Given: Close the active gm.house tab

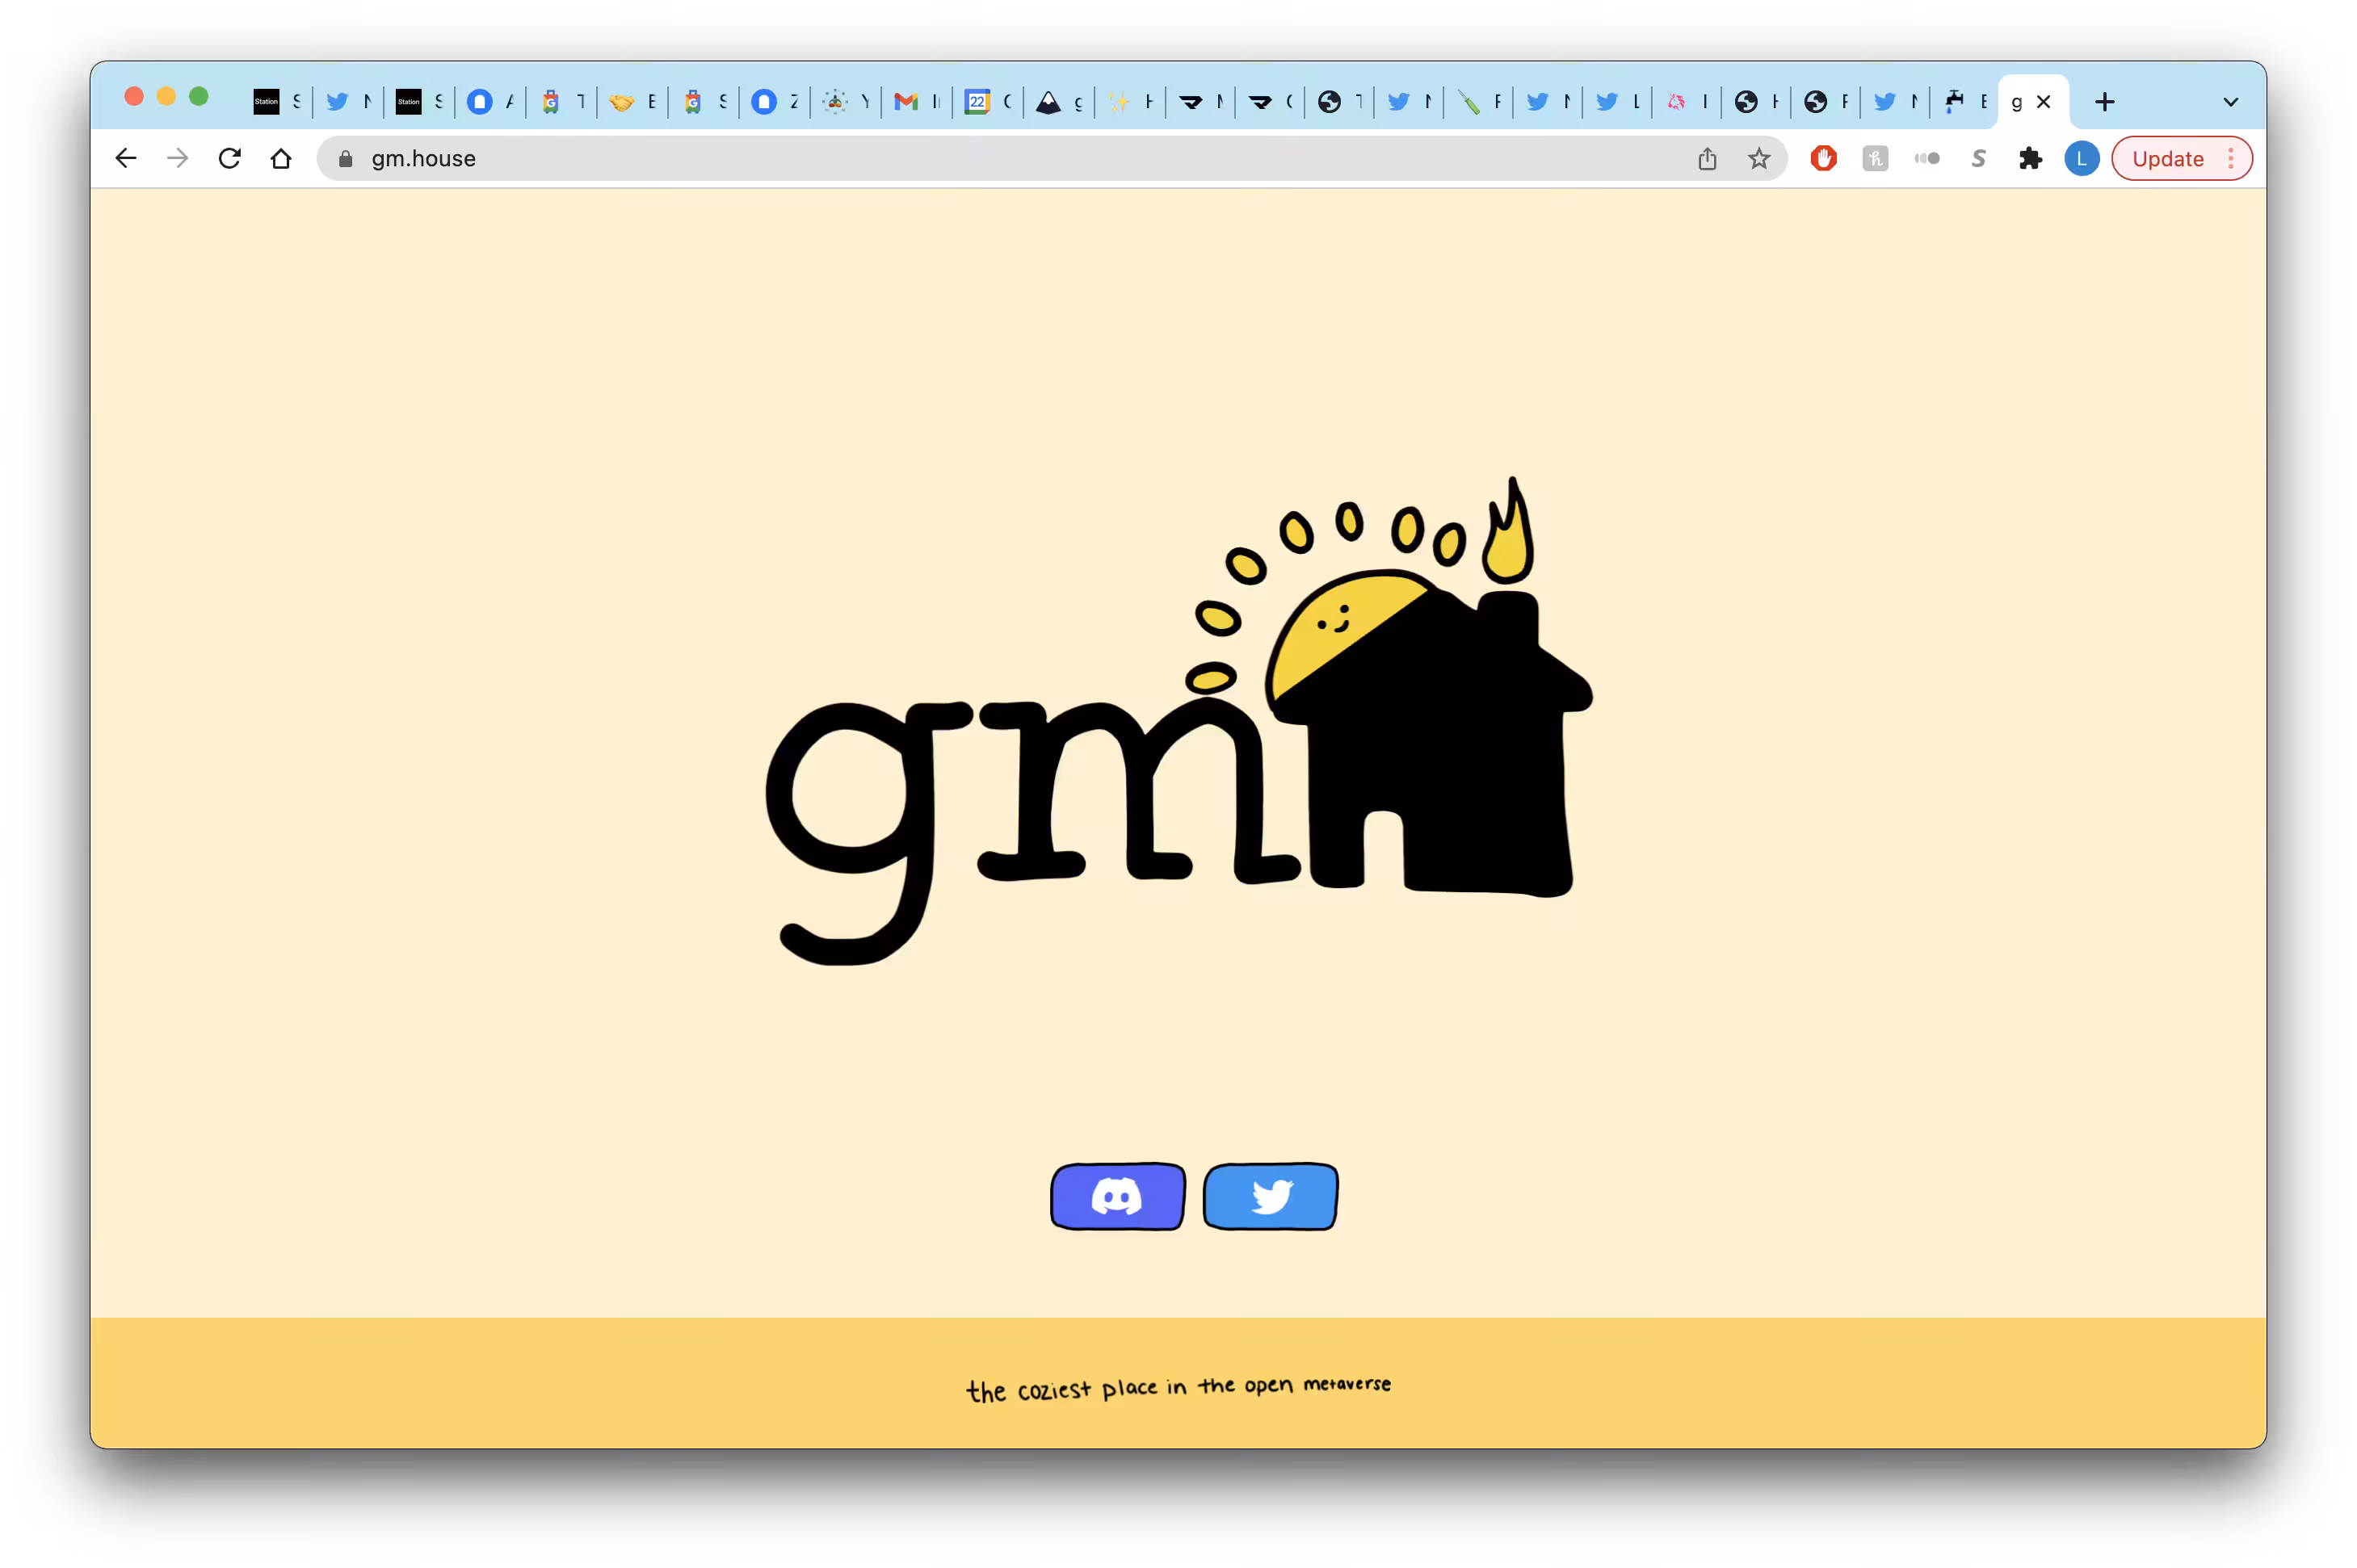Looking at the screenshot, I should click(2044, 101).
